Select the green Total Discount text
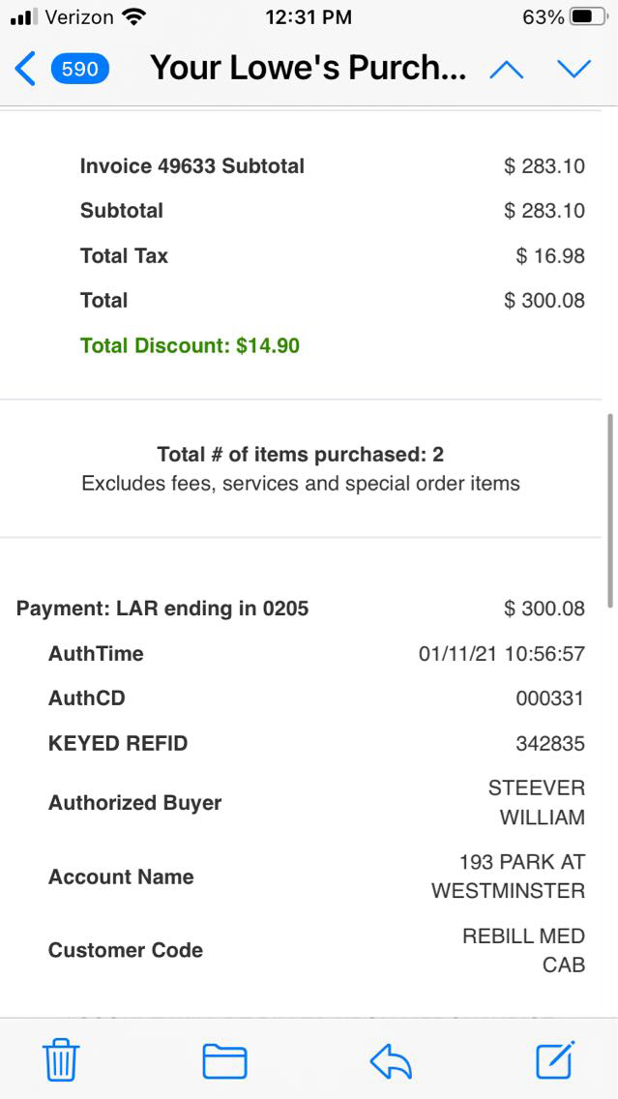The image size is (618, 1099). coord(190,345)
